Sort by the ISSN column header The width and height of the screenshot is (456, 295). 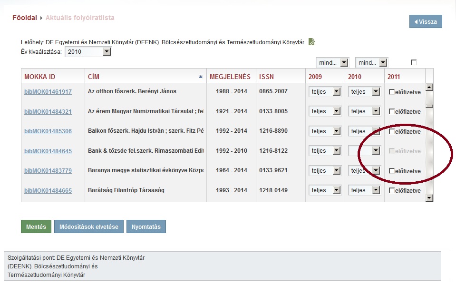266,77
